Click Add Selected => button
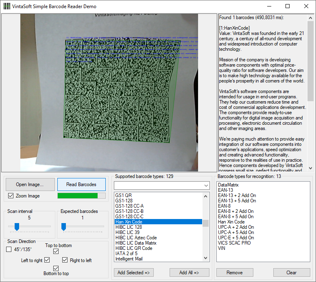This screenshot has width=316, height=282. 133,273
